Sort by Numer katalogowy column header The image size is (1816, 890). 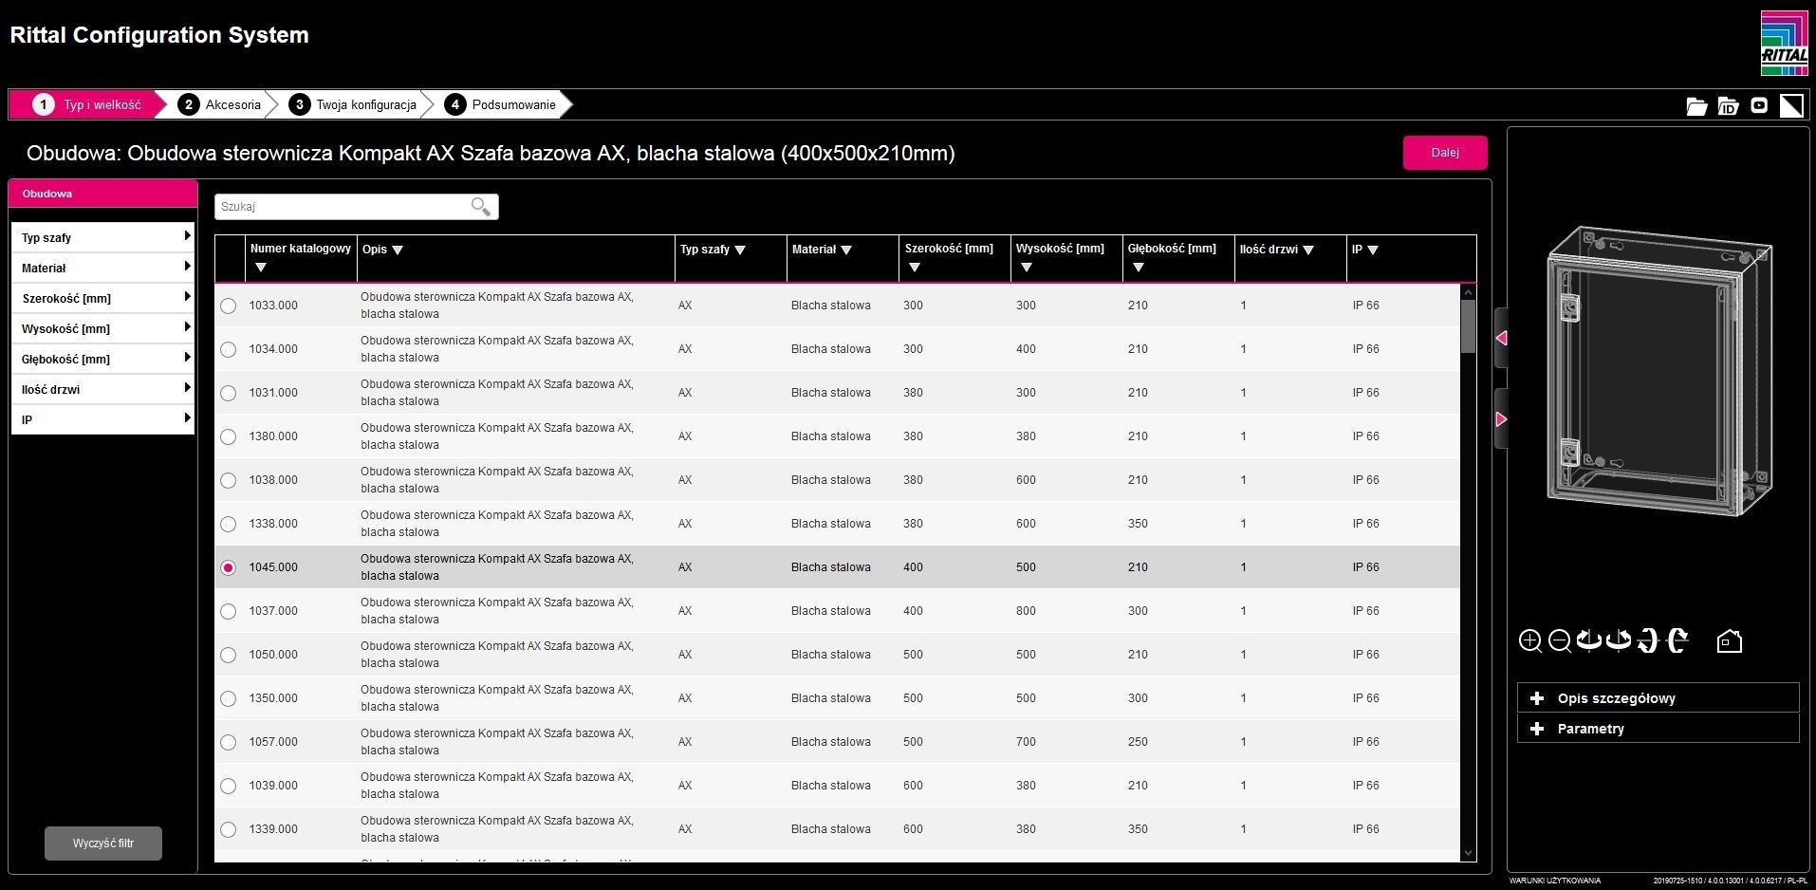click(x=300, y=258)
